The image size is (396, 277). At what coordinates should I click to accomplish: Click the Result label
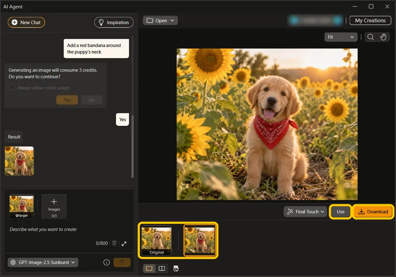[14, 137]
